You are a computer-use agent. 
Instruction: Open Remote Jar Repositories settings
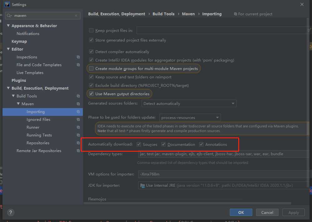(x=39, y=150)
